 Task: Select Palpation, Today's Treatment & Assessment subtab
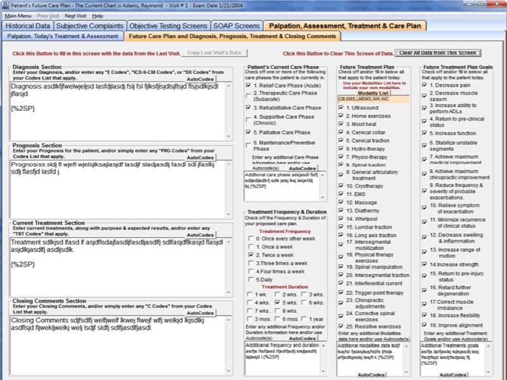coord(63,36)
